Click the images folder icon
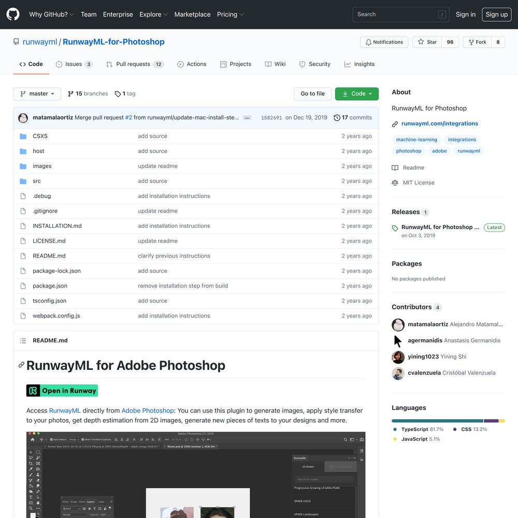 click(23, 166)
